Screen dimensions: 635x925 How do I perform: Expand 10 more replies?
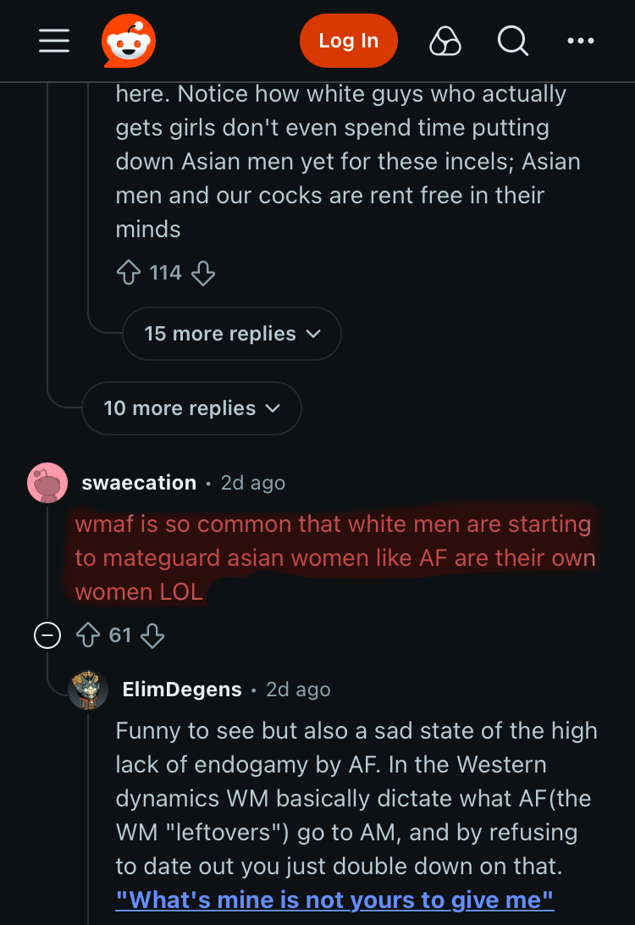point(191,408)
